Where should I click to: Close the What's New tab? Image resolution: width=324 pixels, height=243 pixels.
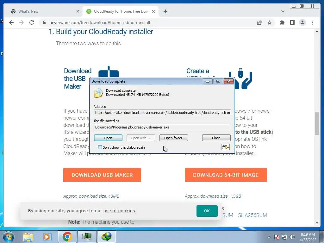coord(78,11)
